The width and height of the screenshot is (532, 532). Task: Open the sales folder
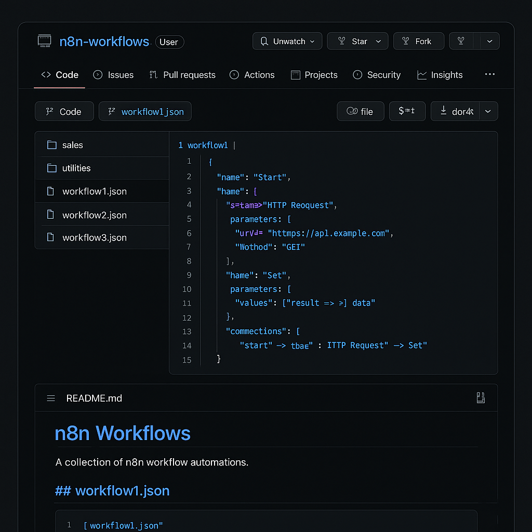point(102,145)
